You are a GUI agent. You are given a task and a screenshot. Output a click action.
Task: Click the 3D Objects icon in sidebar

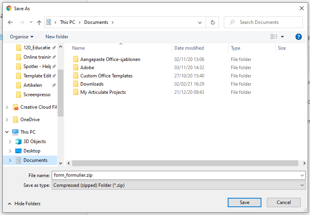point(18,142)
